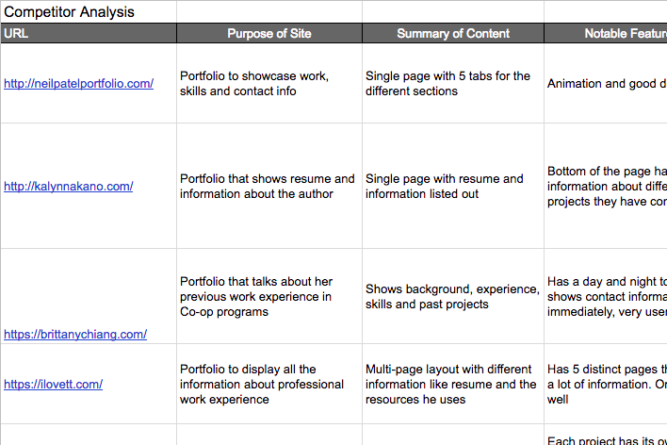This screenshot has width=667, height=445.
Task: Select the 'Has 5 distinct pages' cell
Action: 605,385
